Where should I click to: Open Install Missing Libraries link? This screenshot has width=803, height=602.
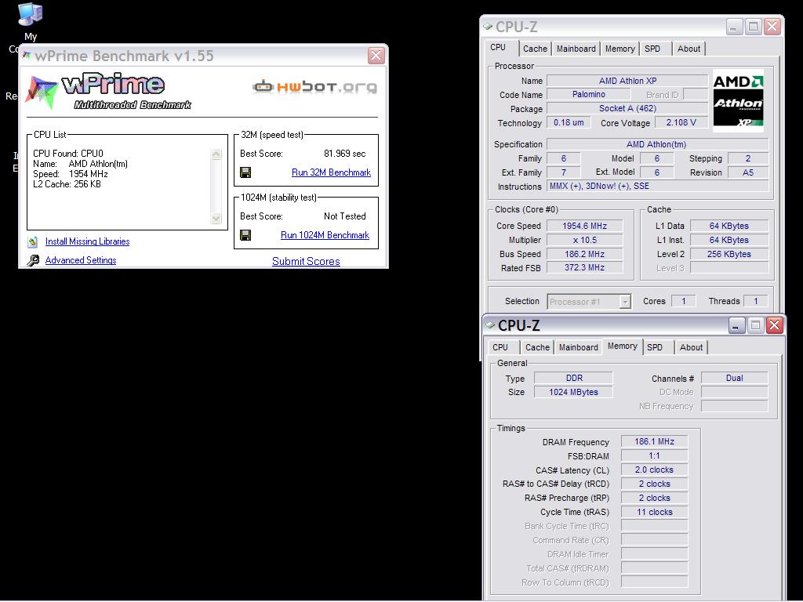coord(87,241)
